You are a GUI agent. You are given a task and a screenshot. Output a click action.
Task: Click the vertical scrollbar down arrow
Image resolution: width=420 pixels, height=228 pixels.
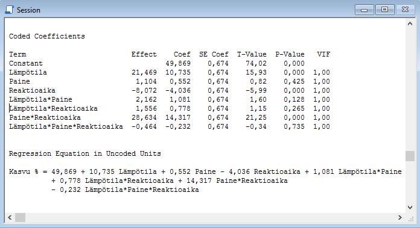410,207
